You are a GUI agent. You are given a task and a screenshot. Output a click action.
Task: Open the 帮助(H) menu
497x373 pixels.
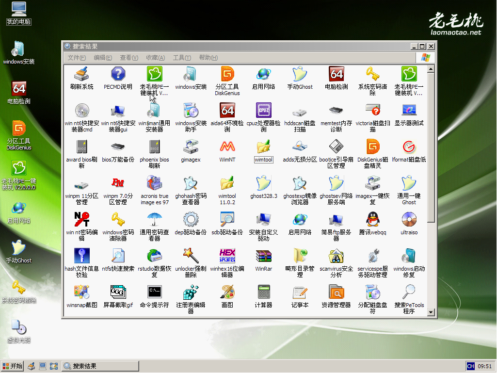208,58
